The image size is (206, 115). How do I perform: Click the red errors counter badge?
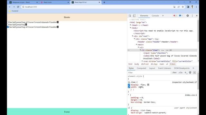175,16
